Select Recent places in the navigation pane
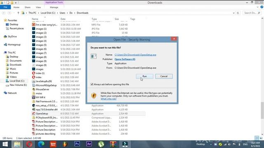 pyautogui.click(x=15, y=28)
